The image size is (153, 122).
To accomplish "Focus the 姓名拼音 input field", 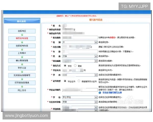I will click(x=80, y=38).
